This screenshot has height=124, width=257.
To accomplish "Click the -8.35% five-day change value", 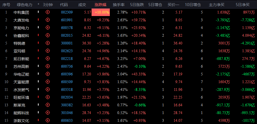I will click(x=140, y=90).
